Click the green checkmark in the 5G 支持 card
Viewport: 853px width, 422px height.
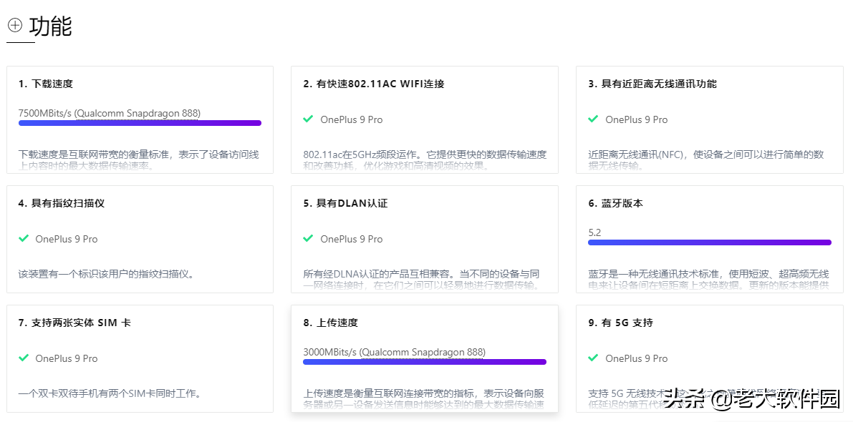[593, 358]
